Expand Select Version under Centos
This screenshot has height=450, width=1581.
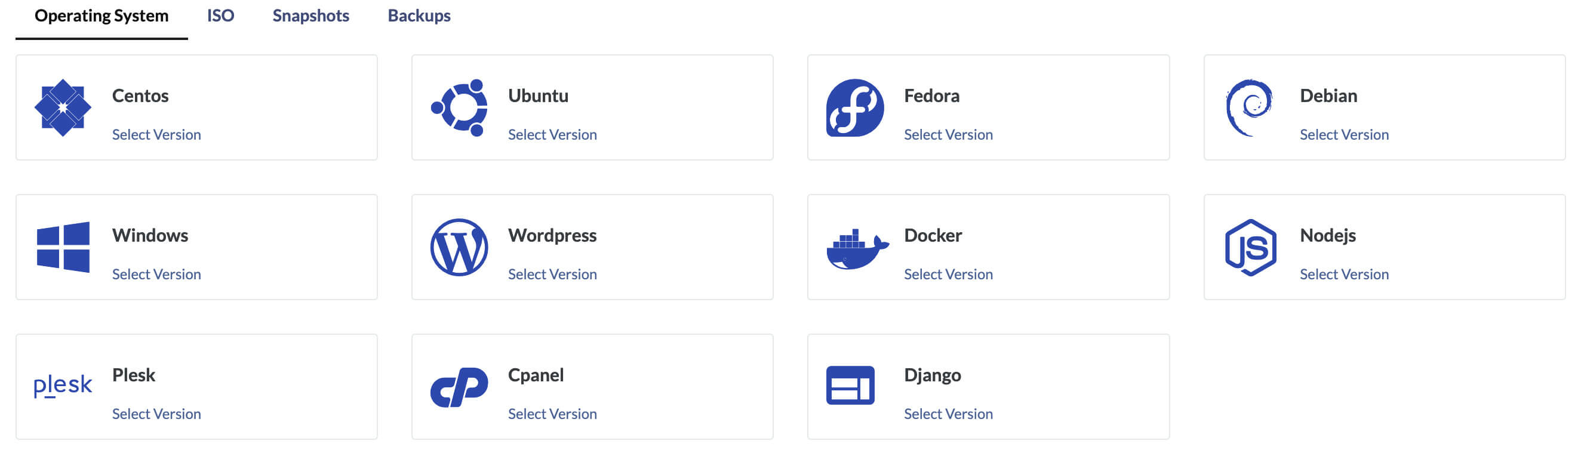point(156,134)
